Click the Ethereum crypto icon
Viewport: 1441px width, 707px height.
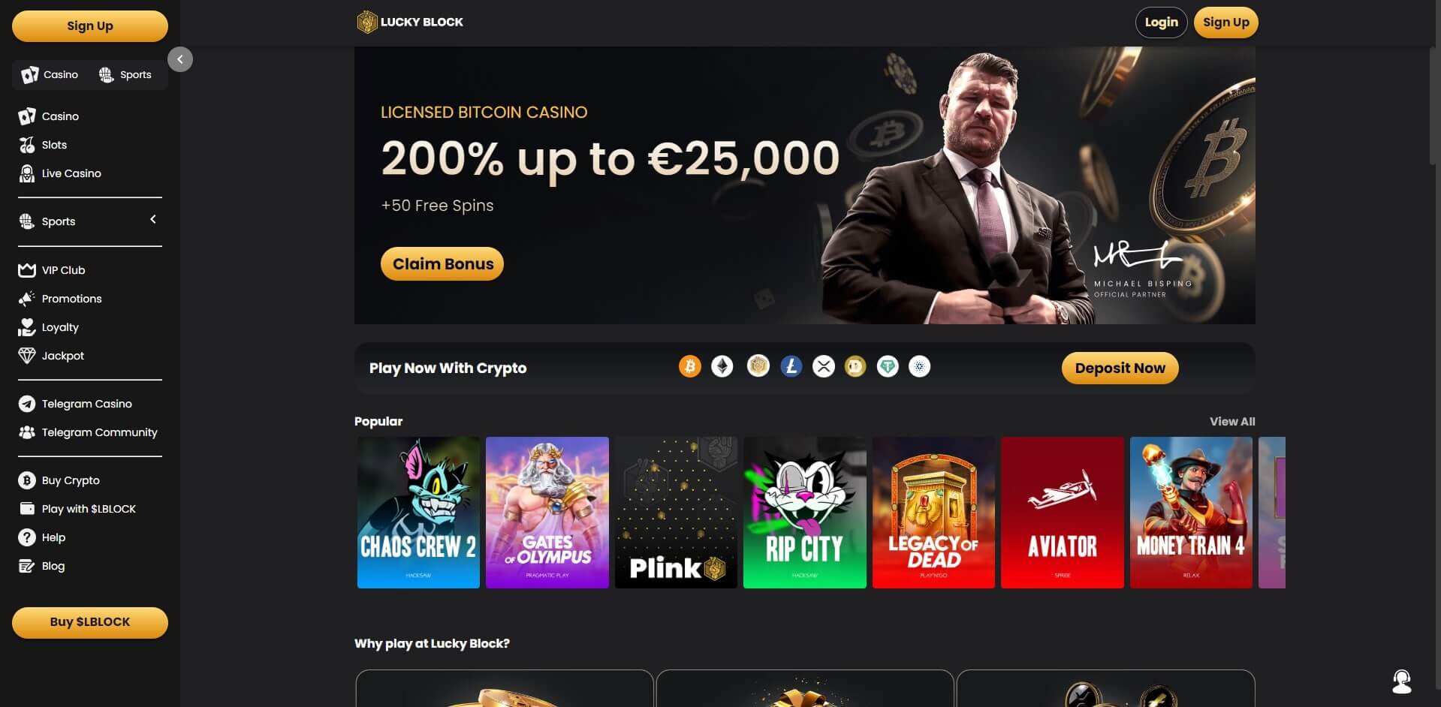[x=722, y=366]
